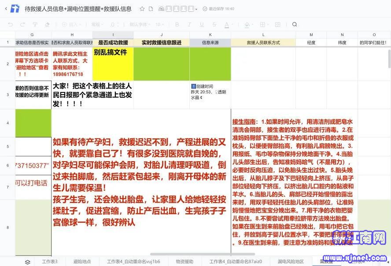Switch to the 漏电风险地区 sheet tab
The height and width of the screenshot is (266, 391).
tap(291, 262)
